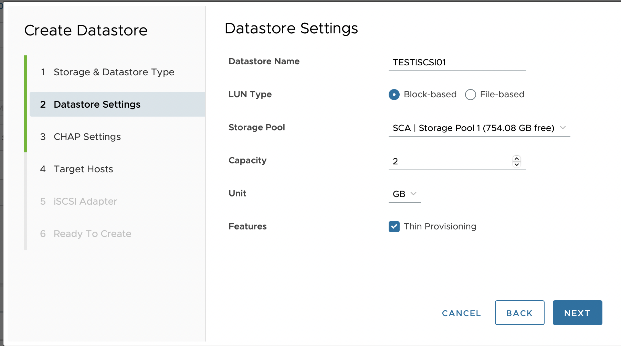Increase Capacity with the up stepper arrow
This screenshot has height=346, width=621.
516,159
